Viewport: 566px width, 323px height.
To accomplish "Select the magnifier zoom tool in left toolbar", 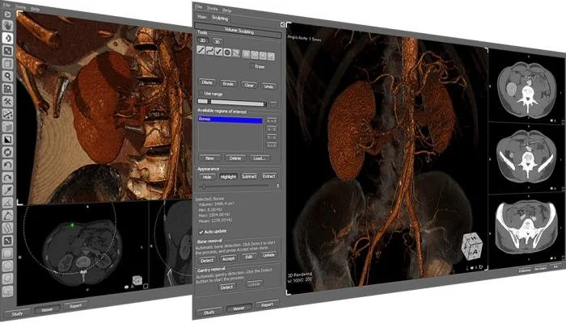I will pyautogui.click(x=7, y=76).
